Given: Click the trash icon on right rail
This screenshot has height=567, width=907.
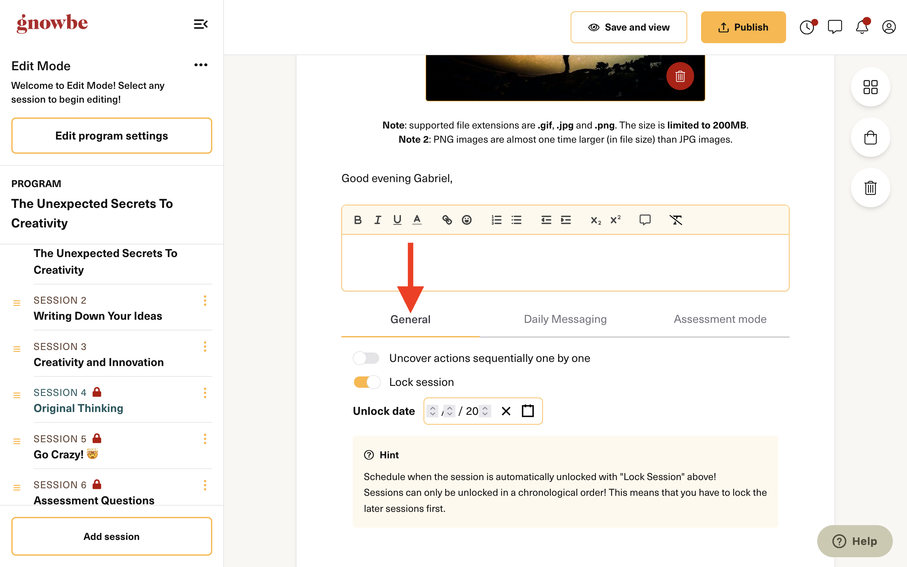Looking at the screenshot, I should pos(870,187).
